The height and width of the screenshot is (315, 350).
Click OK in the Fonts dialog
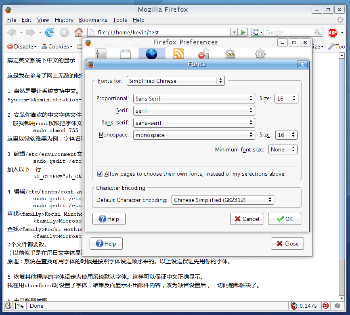pos(284,219)
